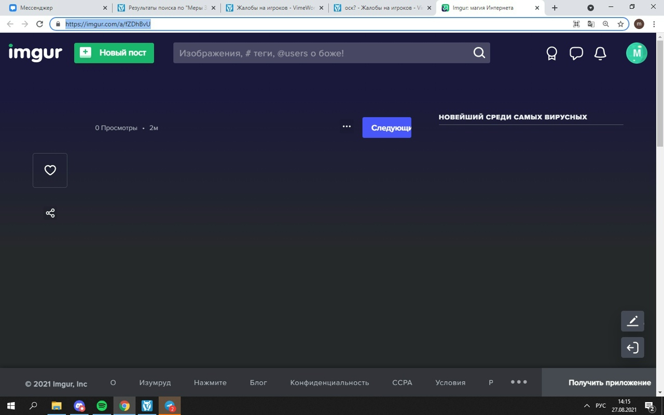664x415 pixels.
Task: Switch to the Результаты поиска tab
Action: point(166,8)
